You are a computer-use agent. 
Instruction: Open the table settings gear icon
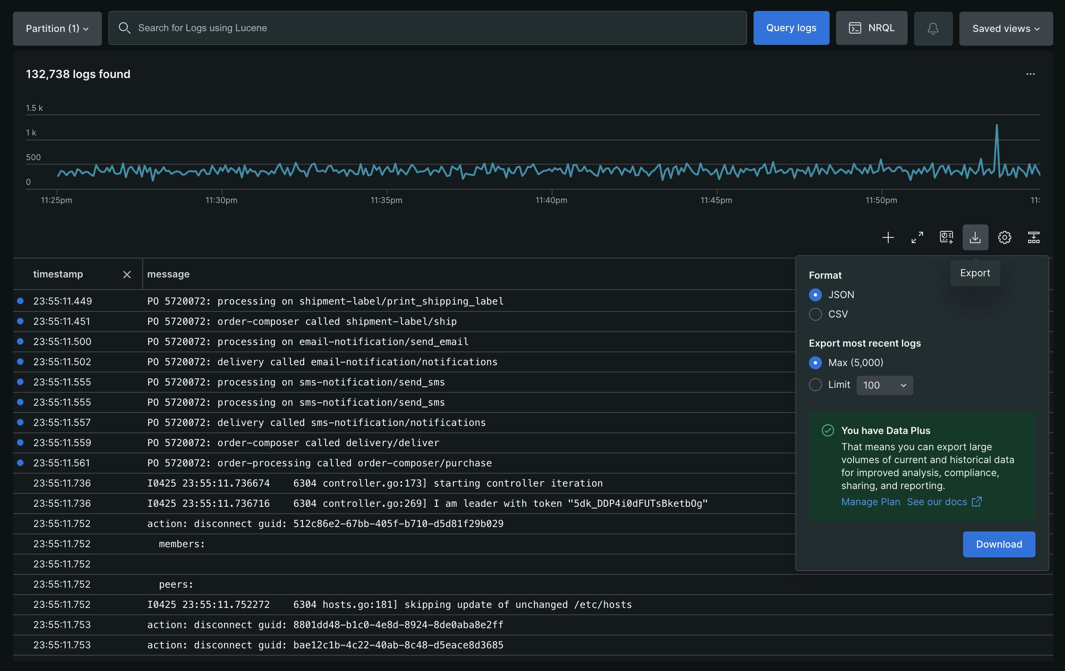point(1004,237)
